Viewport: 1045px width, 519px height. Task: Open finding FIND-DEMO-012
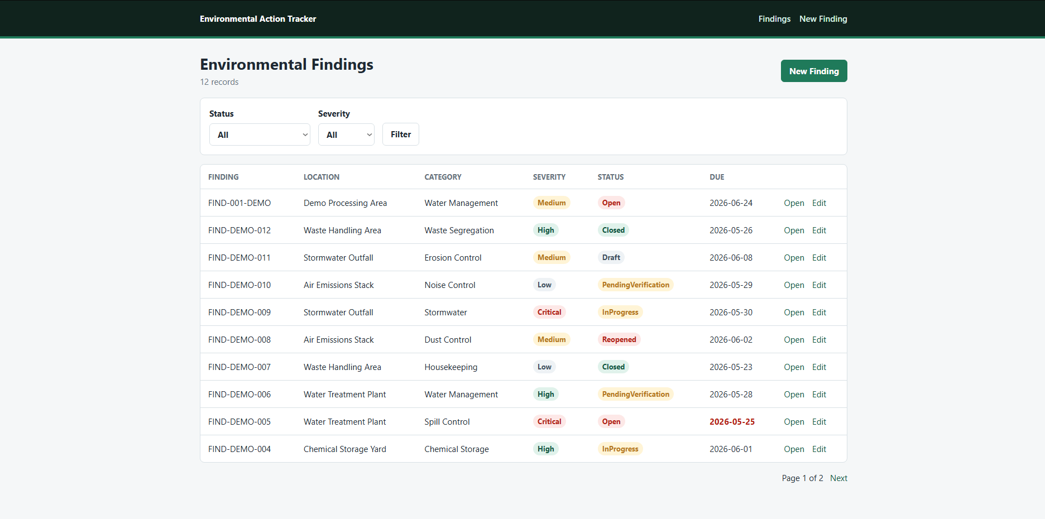(794, 230)
